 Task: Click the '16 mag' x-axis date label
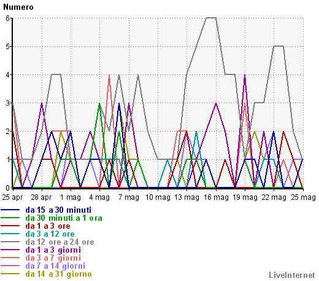click(x=216, y=197)
